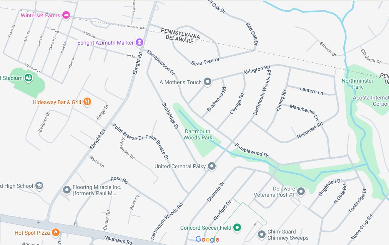The height and width of the screenshot is (245, 389).
Task: Select the Pennsylvania Delaware border label
Action: click(x=180, y=36)
